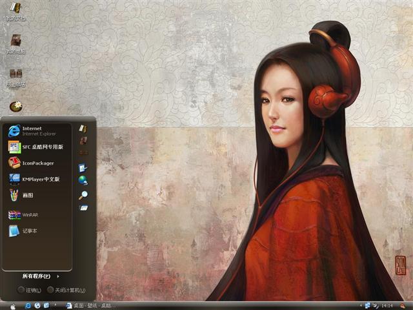Click the third quick launch icon on taskbar
413x310 pixels.
tap(46, 305)
